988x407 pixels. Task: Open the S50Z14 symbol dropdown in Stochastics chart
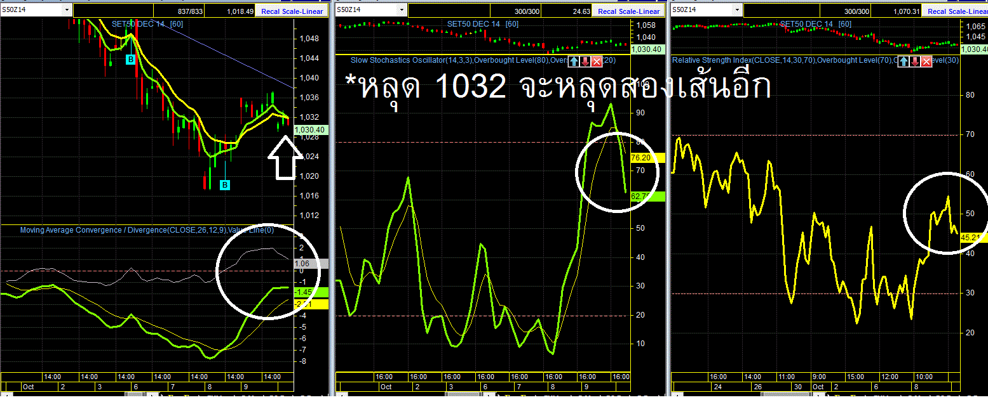click(x=402, y=11)
